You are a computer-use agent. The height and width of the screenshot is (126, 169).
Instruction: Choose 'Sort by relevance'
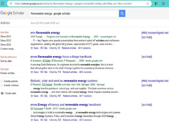click(x=9, y=57)
